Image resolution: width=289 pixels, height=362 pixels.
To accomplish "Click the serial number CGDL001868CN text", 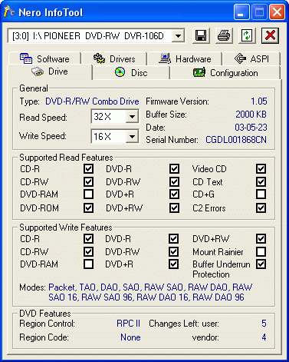I will click(236, 140).
